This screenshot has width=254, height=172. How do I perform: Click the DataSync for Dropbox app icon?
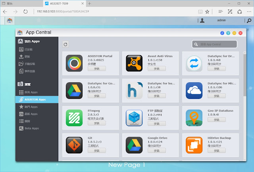[x=194, y=63]
